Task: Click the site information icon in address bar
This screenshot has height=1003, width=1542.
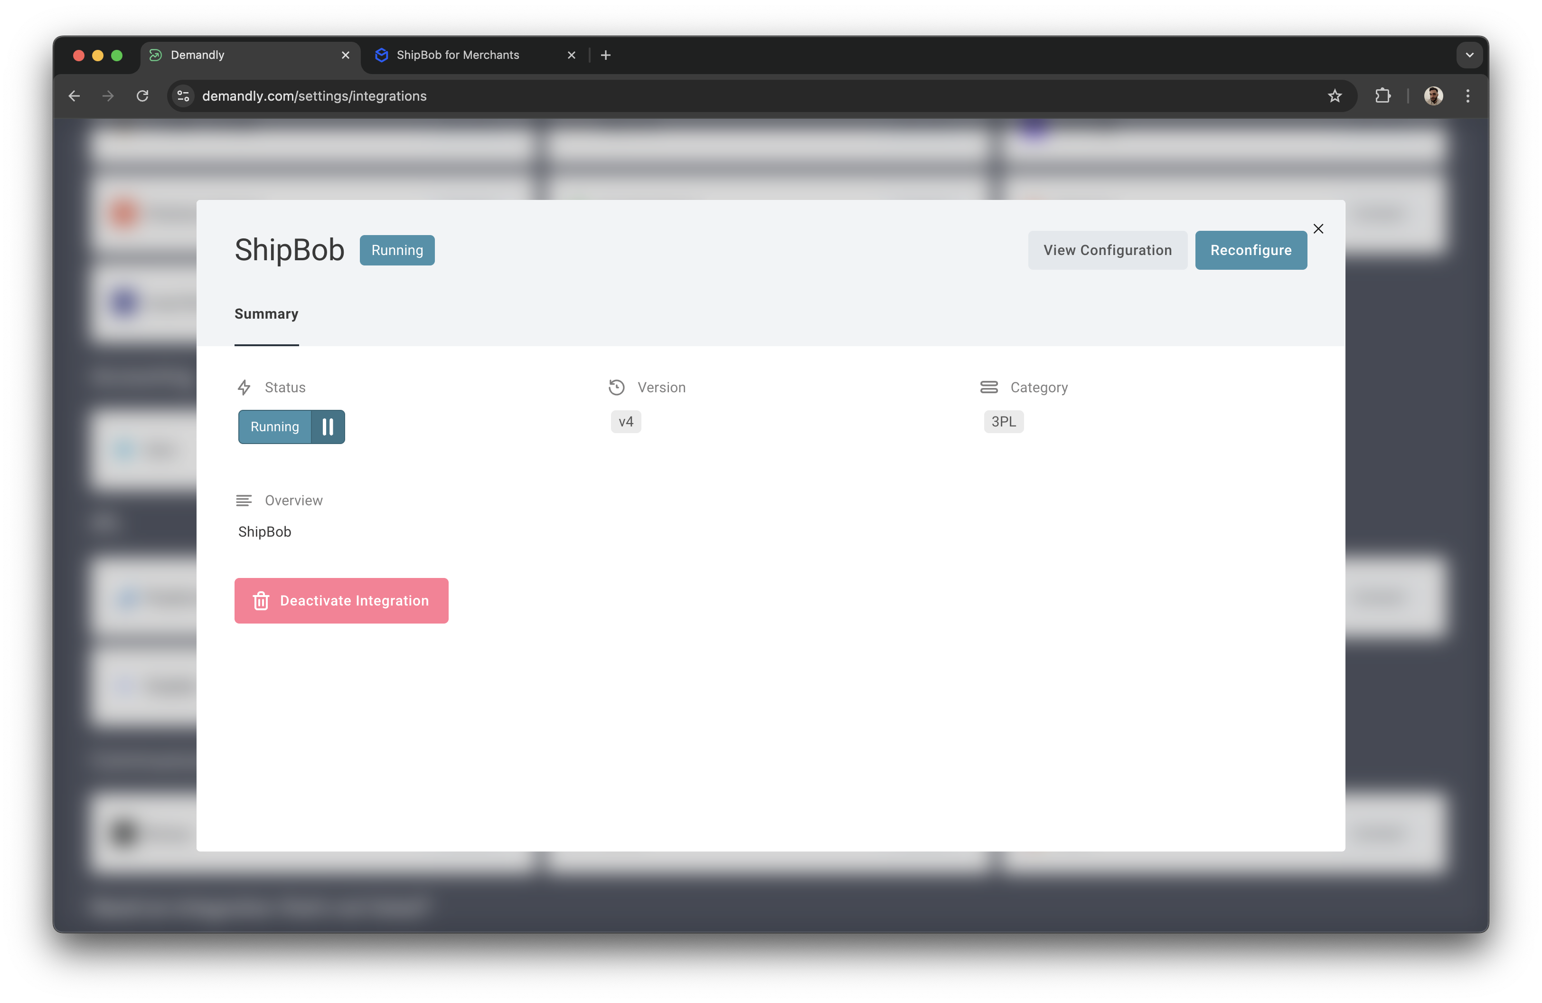Action: tap(183, 96)
